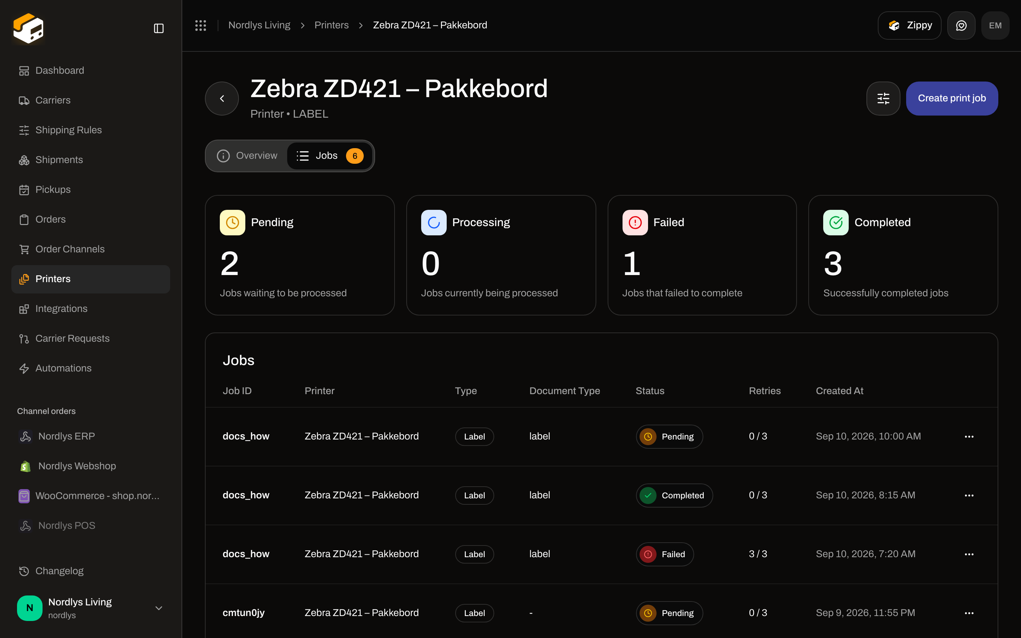Open the printer filter settings sliders
The height and width of the screenshot is (638, 1021).
click(883, 98)
